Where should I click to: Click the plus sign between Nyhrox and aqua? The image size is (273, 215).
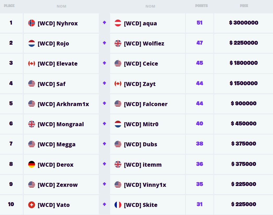(x=104, y=22)
